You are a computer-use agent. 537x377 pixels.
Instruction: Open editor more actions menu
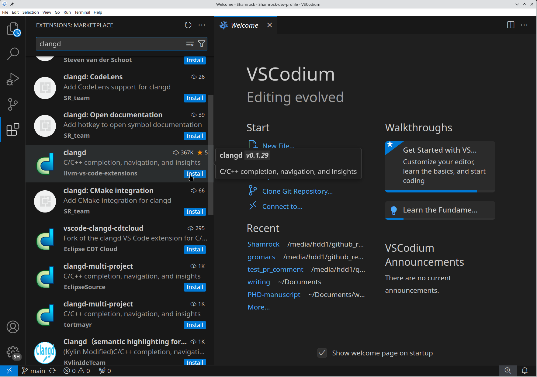[x=524, y=25]
